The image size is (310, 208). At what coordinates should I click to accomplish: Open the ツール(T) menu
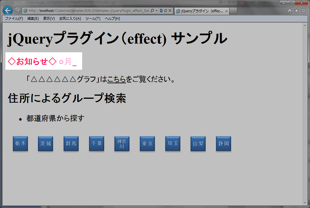tap(93, 19)
